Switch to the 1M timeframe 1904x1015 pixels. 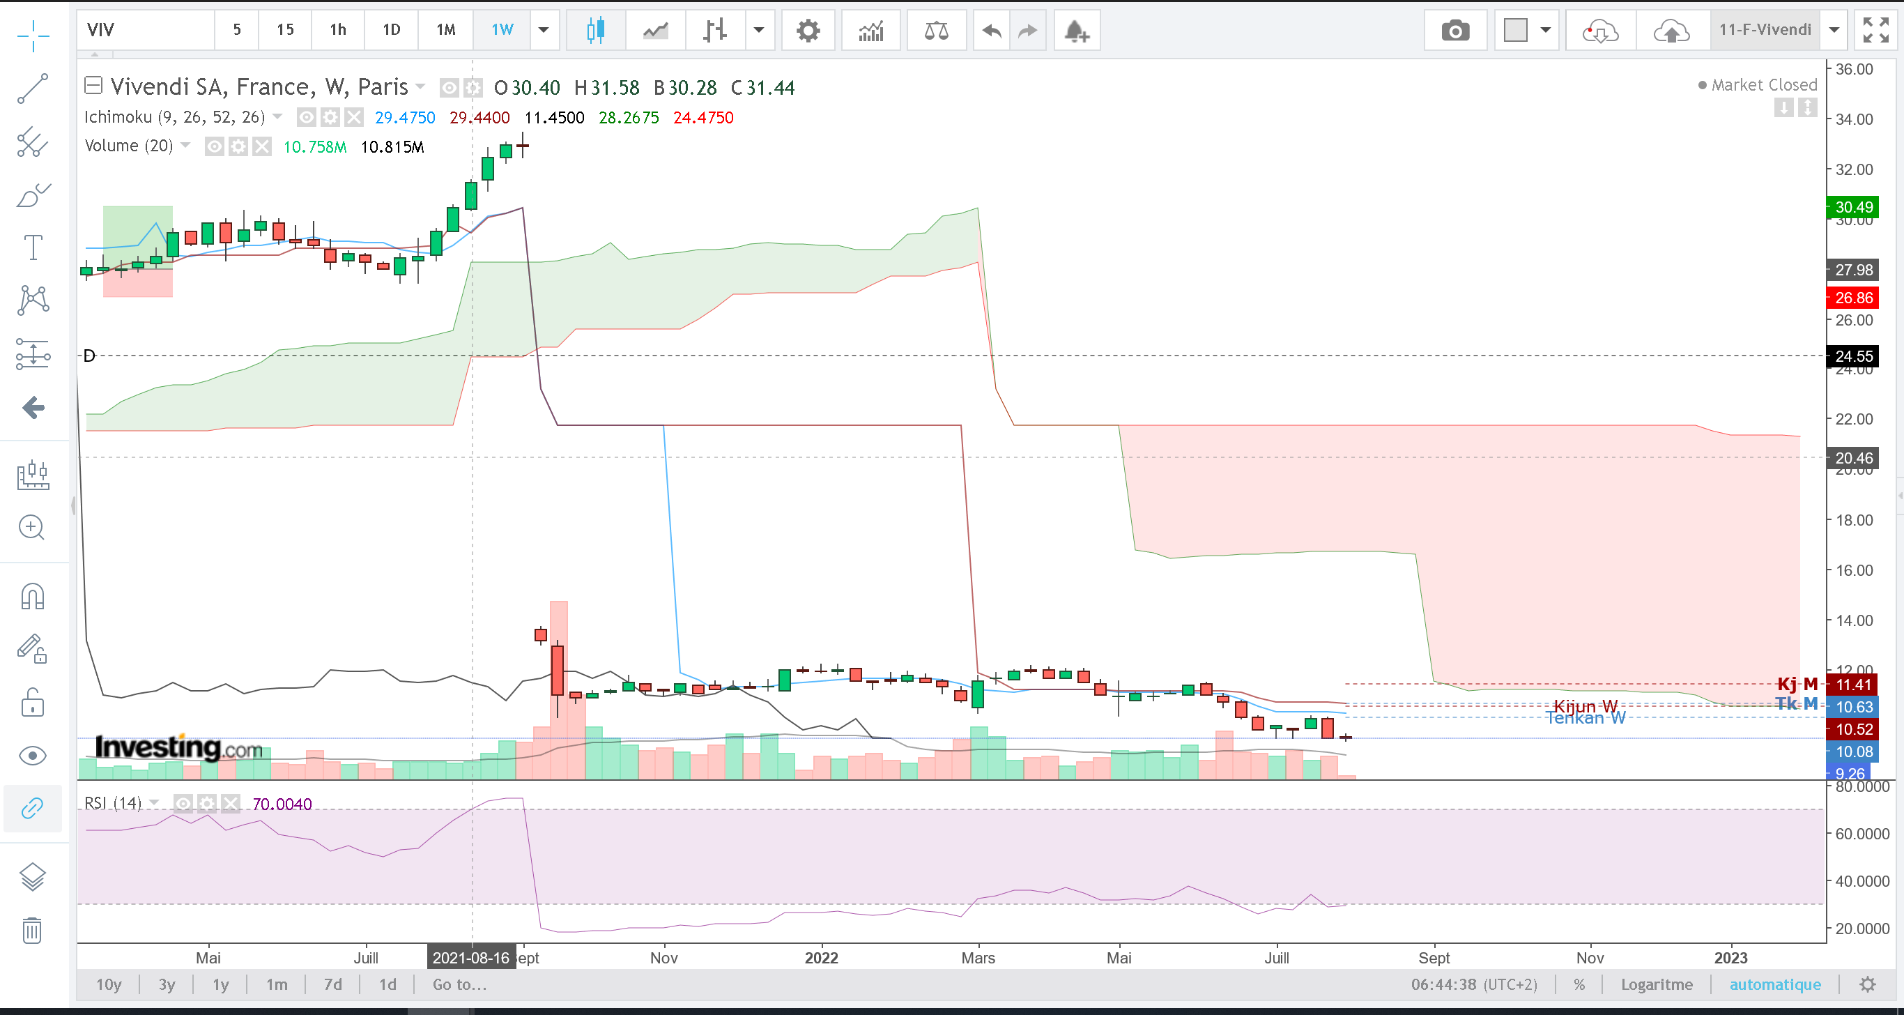coord(446,30)
